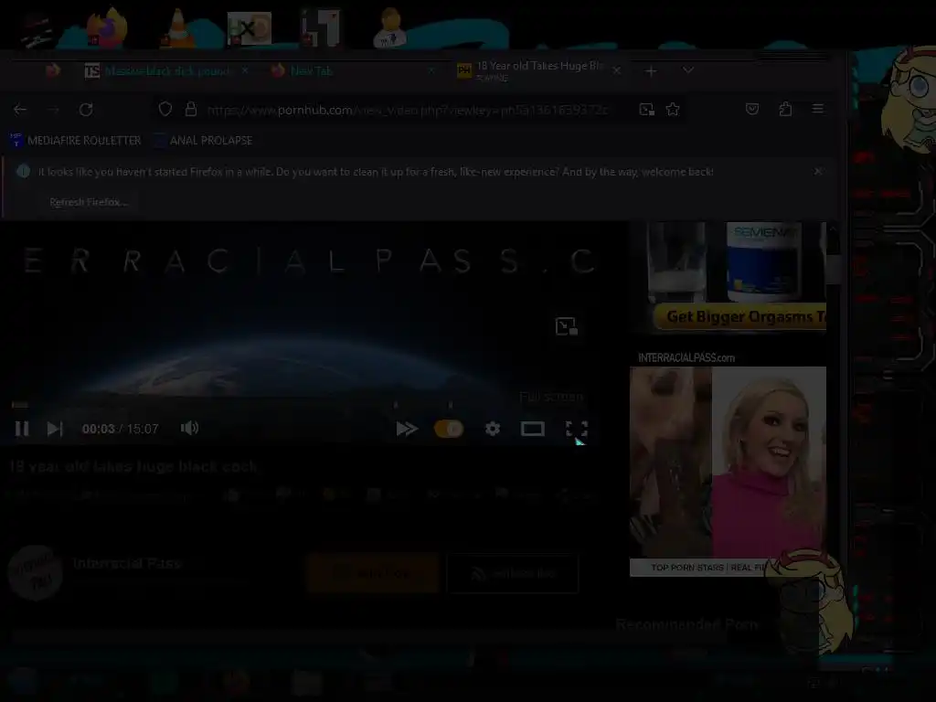Open the desktop character figure shortcut icon
The image size is (936, 702).
[x=390, y=28]
